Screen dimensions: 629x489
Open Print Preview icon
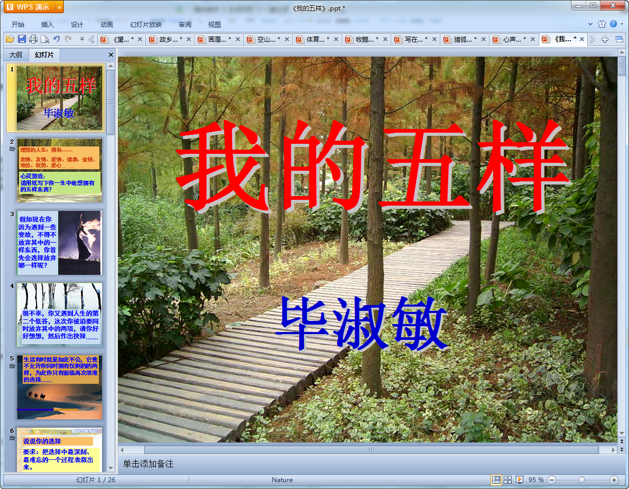click(x=45, y=39)
